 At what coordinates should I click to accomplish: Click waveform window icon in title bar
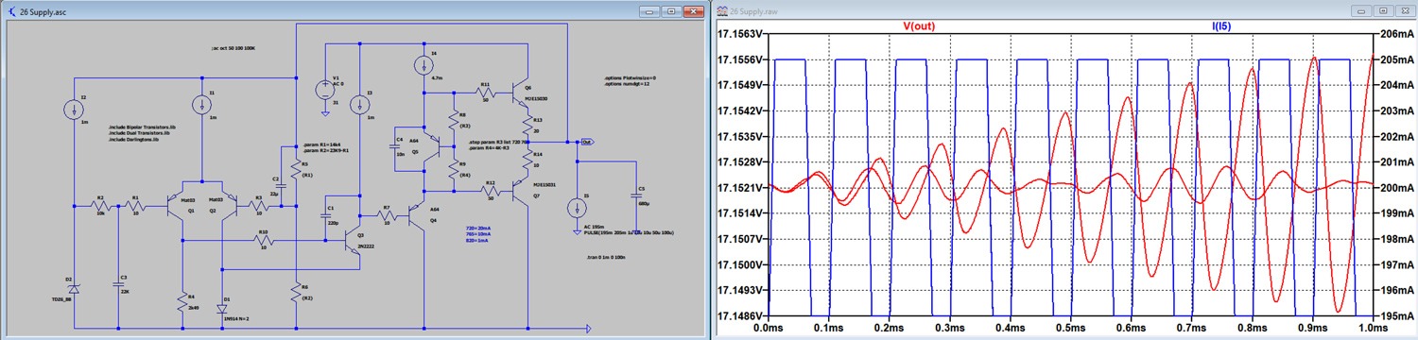coord(723,10)
